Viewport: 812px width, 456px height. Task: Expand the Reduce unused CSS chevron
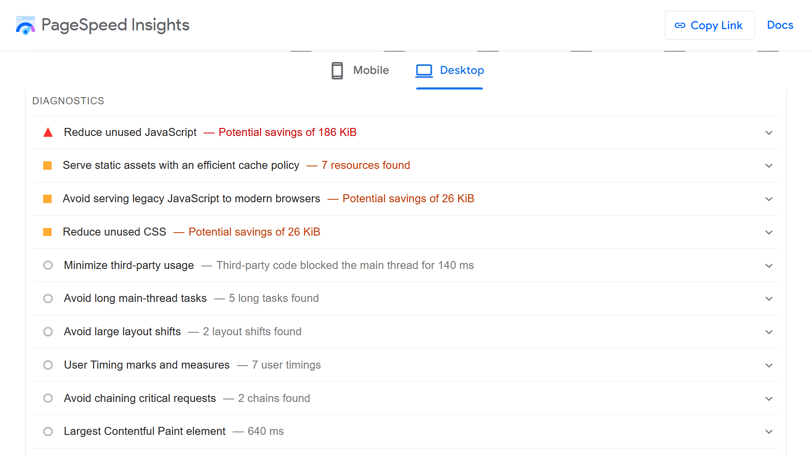(x=769, y=232)
